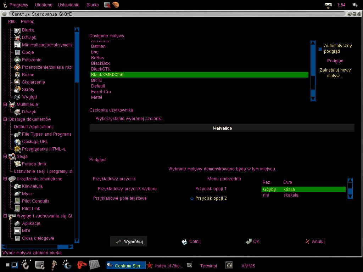Screen dimensions: 363x272
Task: Open the Porada dnia icon
Action: click(x=17, y=164)
